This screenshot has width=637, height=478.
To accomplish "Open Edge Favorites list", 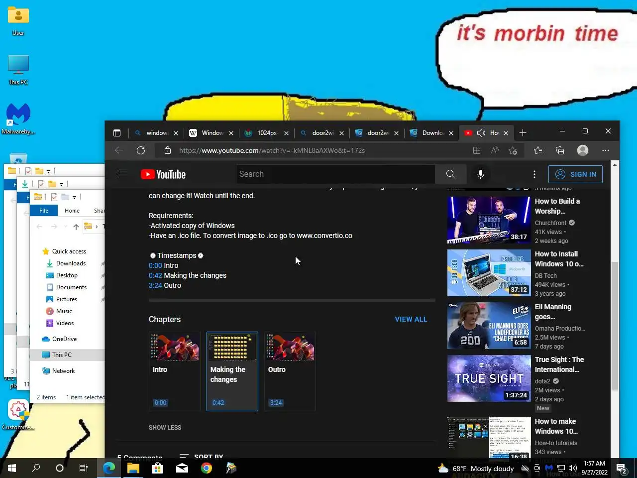I will tap(538, 150).
